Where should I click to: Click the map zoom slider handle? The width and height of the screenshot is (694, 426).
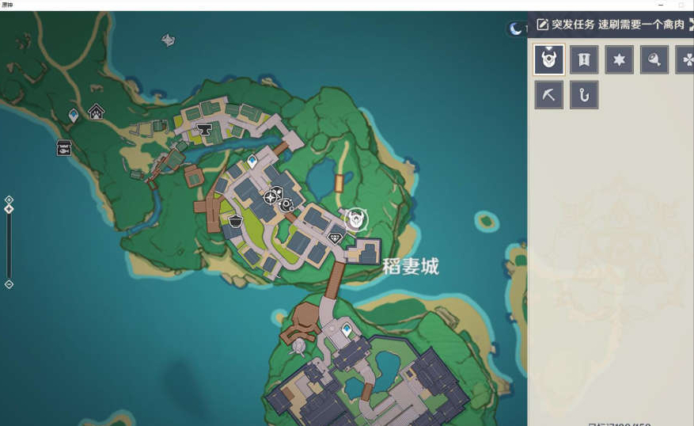(9, 209)
